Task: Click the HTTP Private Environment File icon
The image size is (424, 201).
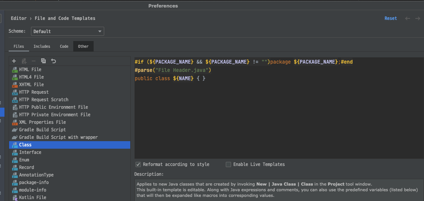Action: coord(15,115)
